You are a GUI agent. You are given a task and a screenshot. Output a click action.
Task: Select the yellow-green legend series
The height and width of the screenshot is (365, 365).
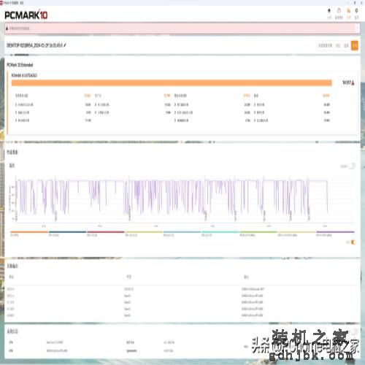tap(144, 234)
